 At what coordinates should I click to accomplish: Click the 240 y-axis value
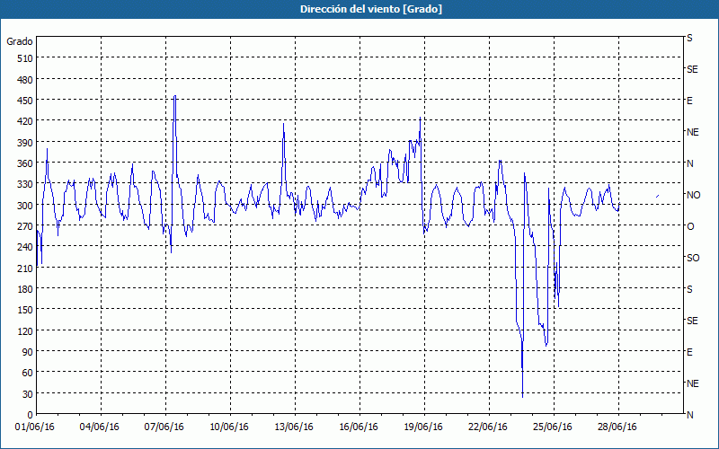(25, 247)
